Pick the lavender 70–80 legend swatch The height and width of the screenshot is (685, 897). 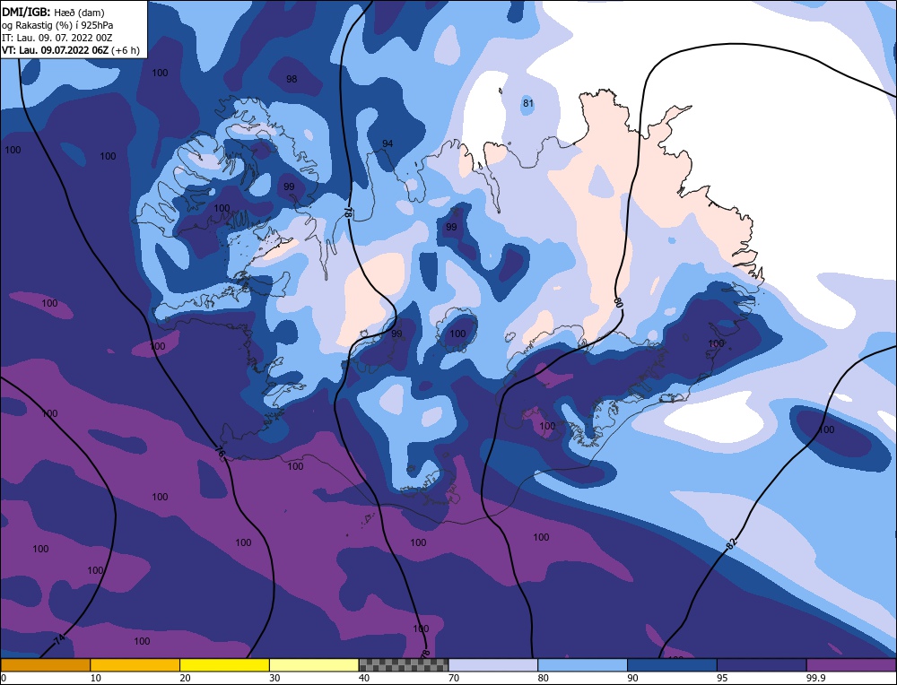coord(493,665)
